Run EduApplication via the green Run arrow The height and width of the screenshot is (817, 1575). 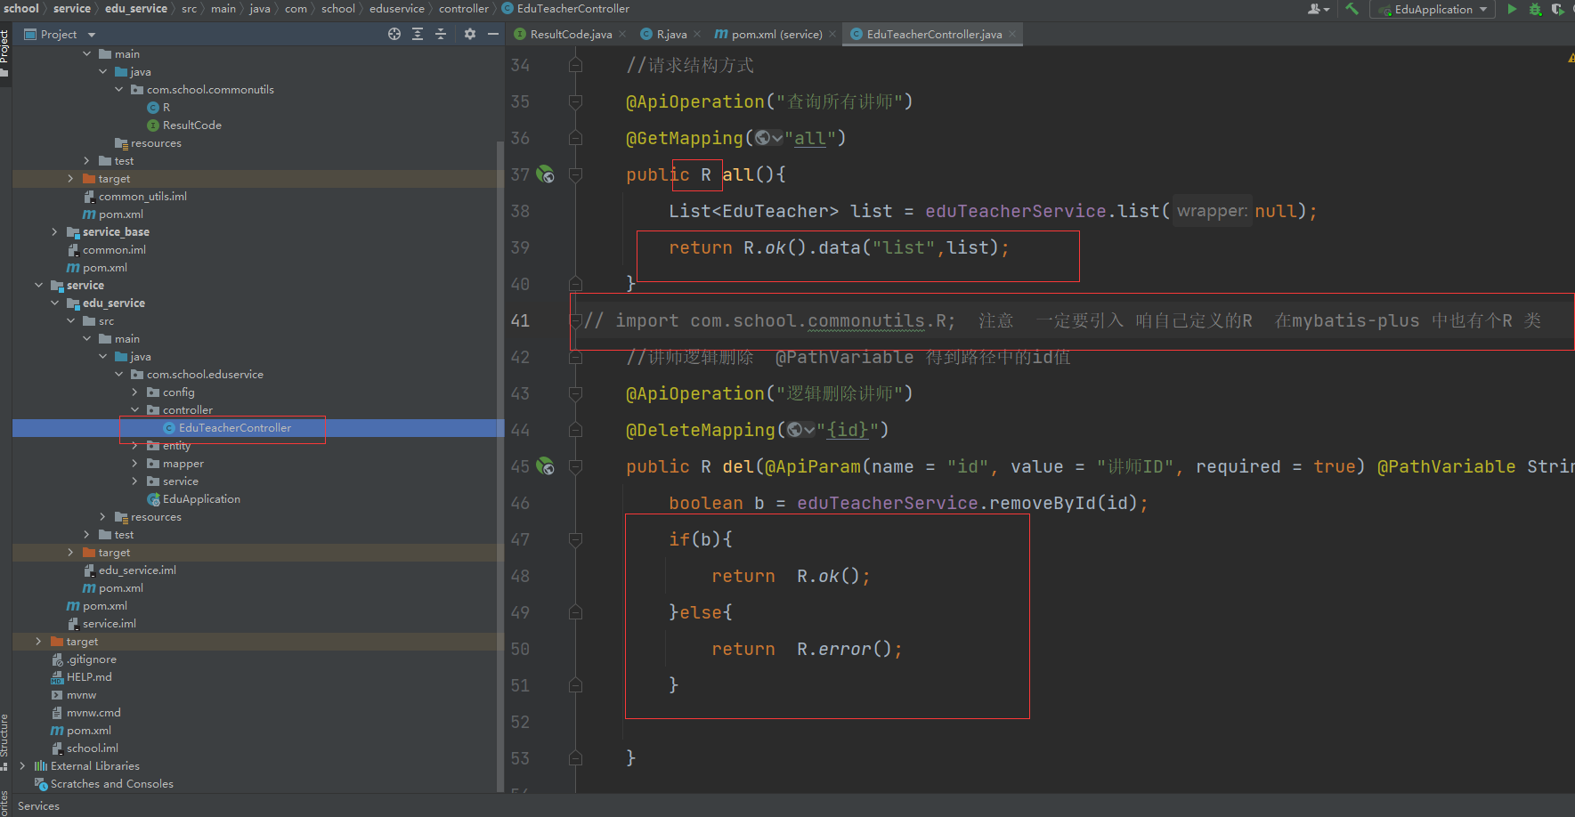pyautogui.click(x=1513, y=9)
